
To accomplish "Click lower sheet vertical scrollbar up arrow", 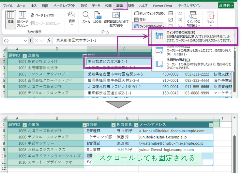I will (234, 117).
